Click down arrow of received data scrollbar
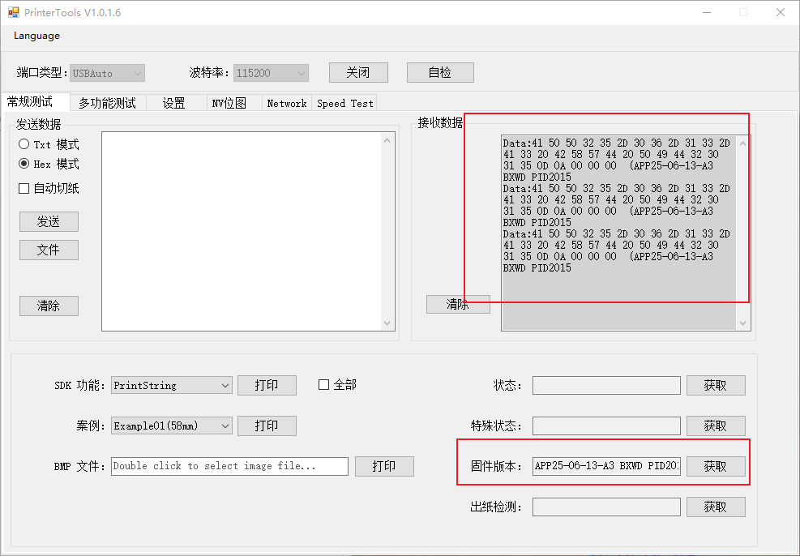This screenshot has width=800, height=556. (742, 323)
